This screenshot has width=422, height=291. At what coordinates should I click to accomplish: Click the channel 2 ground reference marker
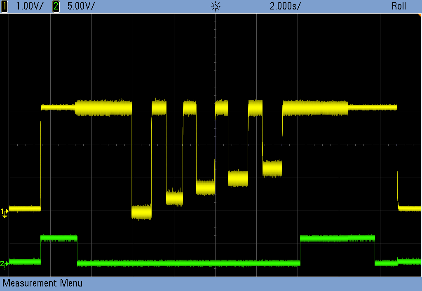(4, 264)
